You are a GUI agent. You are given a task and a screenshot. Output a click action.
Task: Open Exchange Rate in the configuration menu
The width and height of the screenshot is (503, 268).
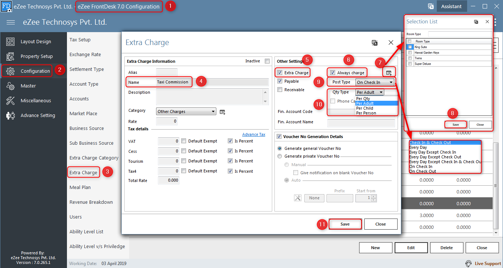coord(85,55)
